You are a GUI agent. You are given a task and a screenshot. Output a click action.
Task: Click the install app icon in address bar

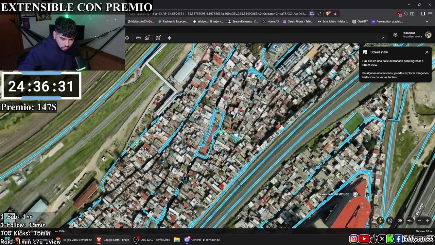click(312, 14)
